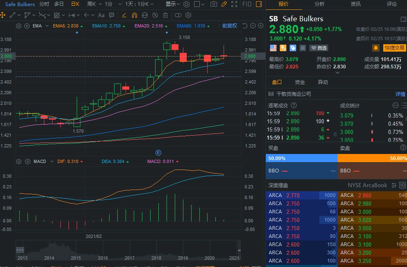Viewport: 407px width, 267px height.
Task: Toggle the right side panel layout
Action: click(259, 4)
